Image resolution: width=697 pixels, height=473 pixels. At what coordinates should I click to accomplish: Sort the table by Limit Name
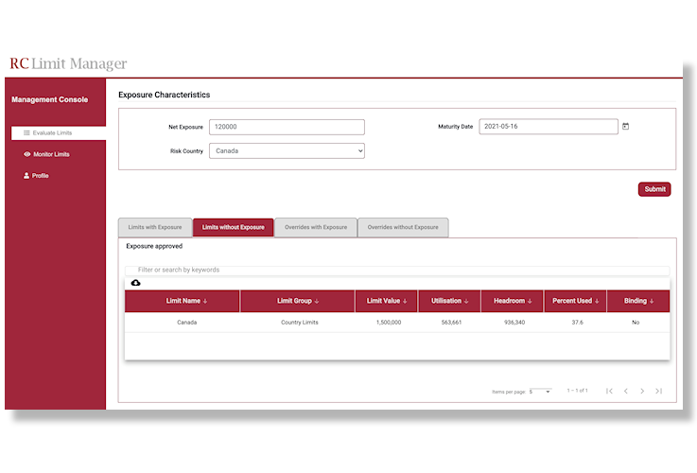pyautogui.click(x=186, y=301)
